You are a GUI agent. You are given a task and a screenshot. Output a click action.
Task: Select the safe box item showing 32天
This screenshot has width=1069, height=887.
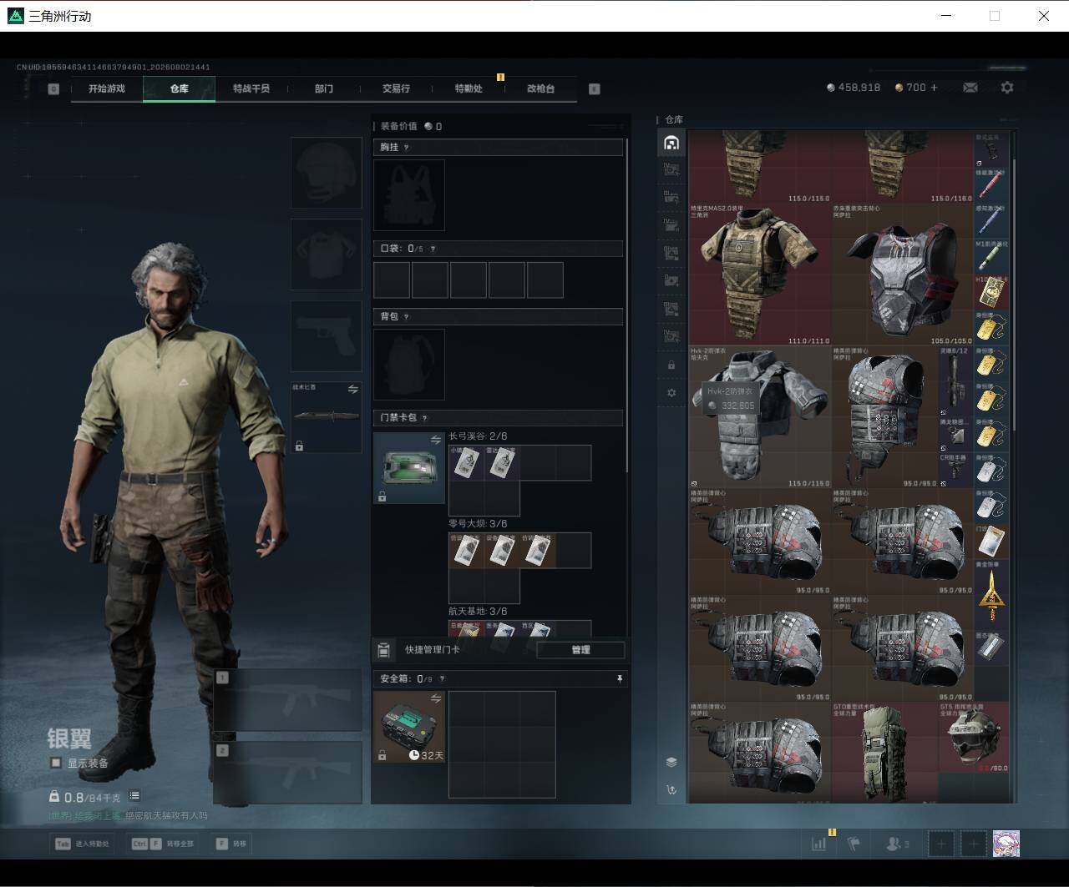click(409, 727)
